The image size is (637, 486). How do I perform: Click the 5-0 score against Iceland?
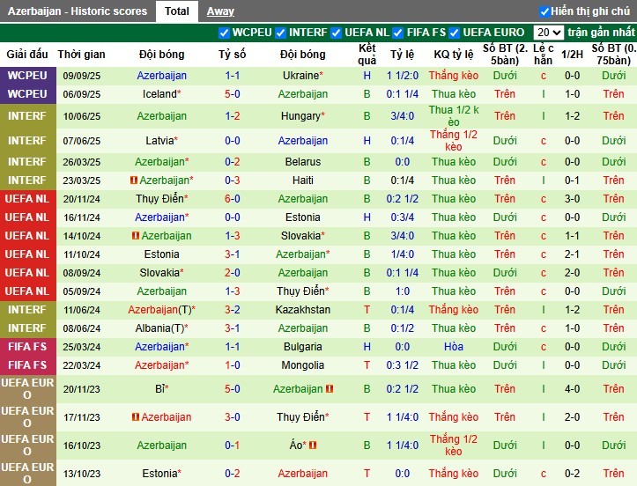[x=232, y=94]
